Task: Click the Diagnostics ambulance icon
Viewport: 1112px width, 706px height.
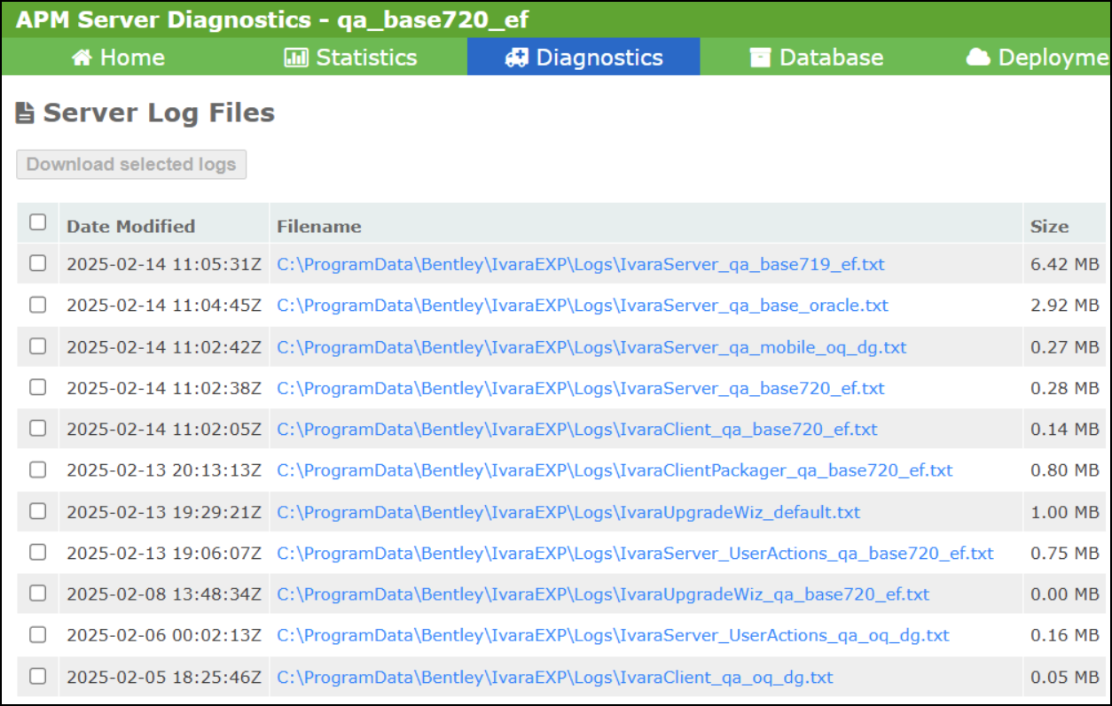Action: (x=515, y=58)
